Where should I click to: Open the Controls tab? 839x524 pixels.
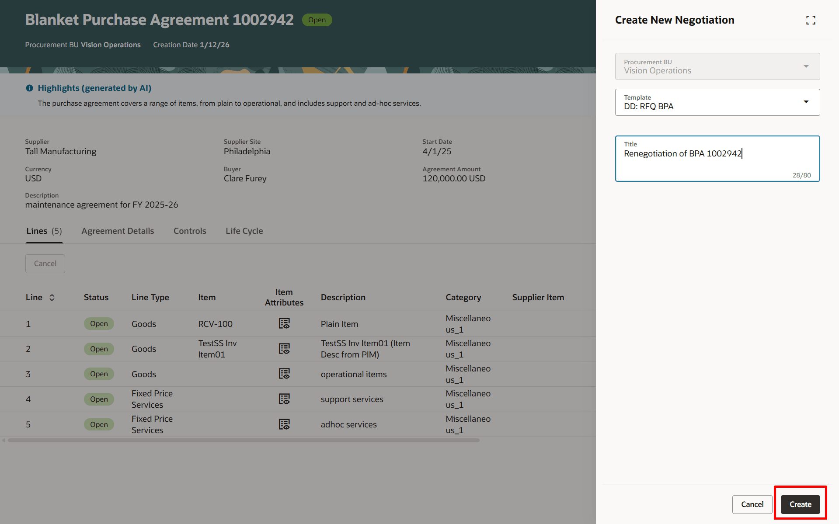(190, 231)
